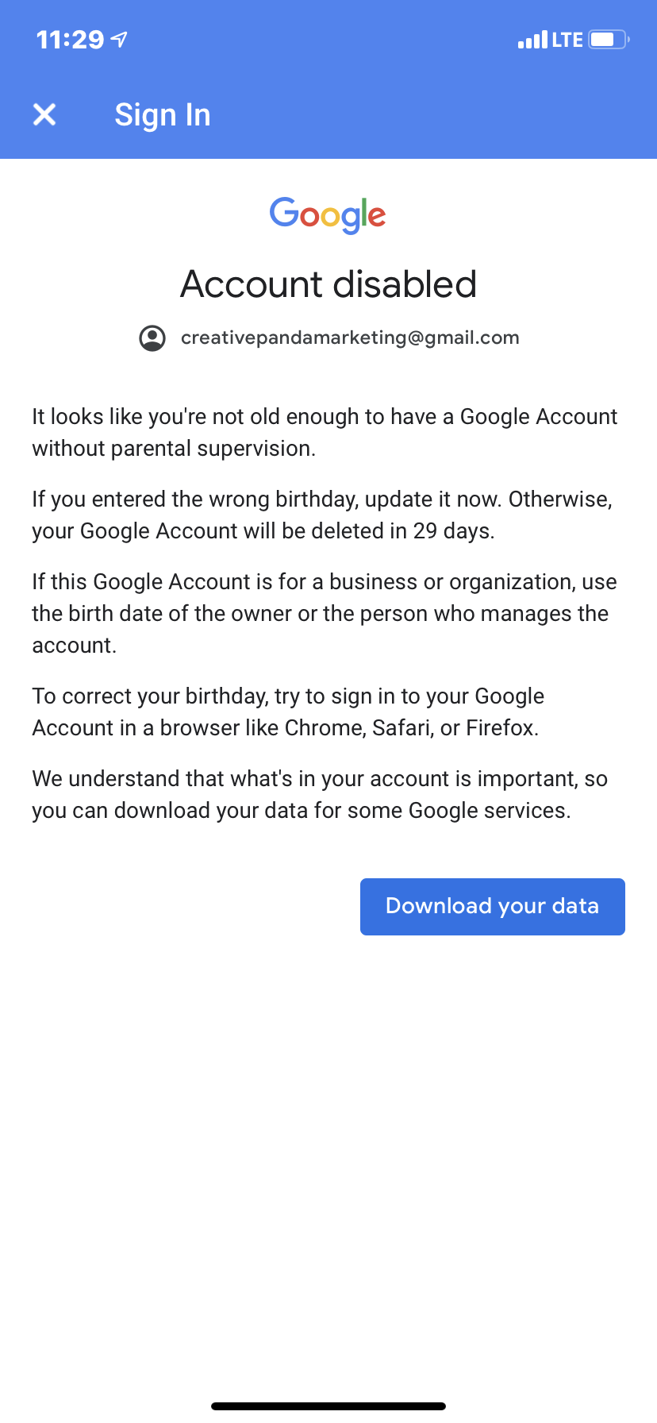
Task: Tap the 'correct your birthday' paragraph
Action: click(288, 712)
